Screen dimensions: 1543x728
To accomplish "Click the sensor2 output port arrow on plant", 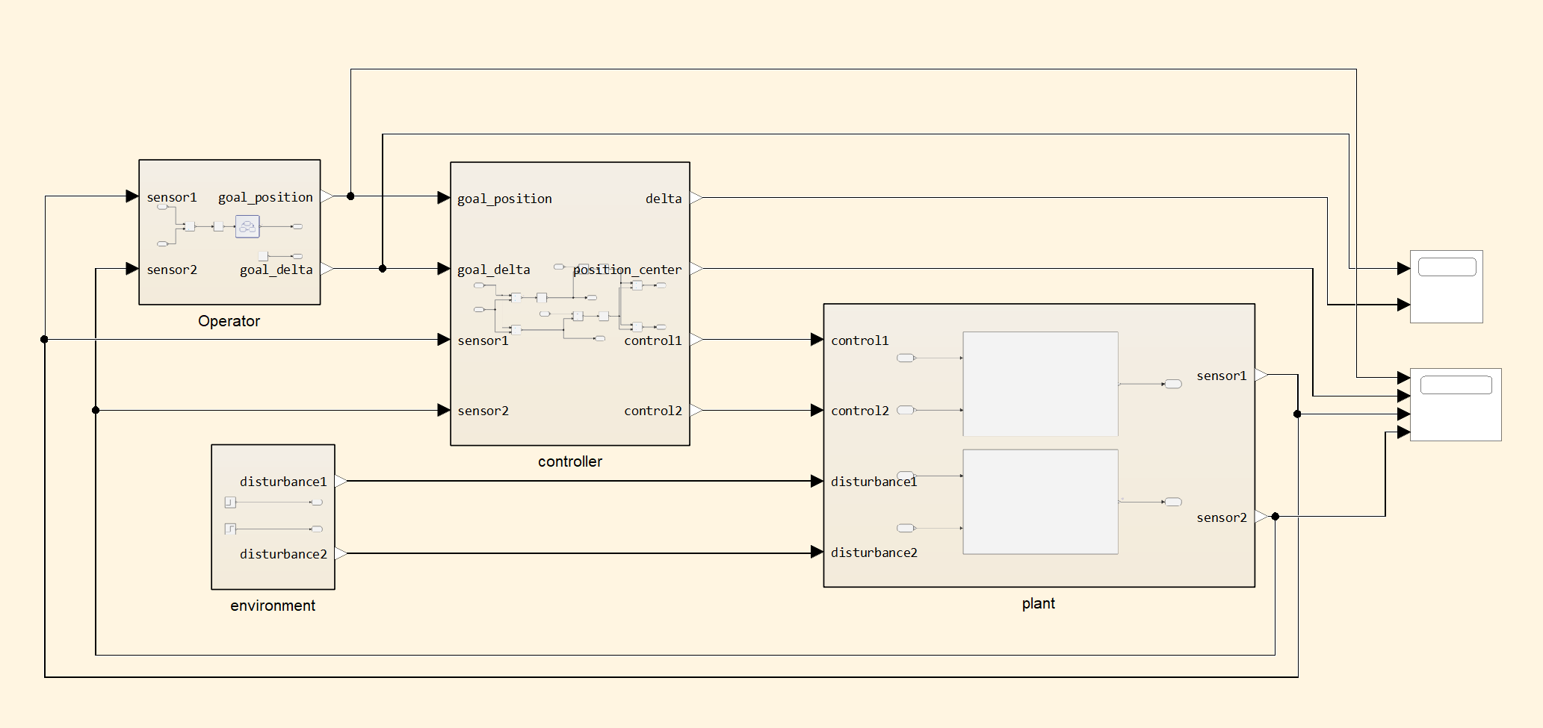I will pyautogui.click(x=1261, y=517).
